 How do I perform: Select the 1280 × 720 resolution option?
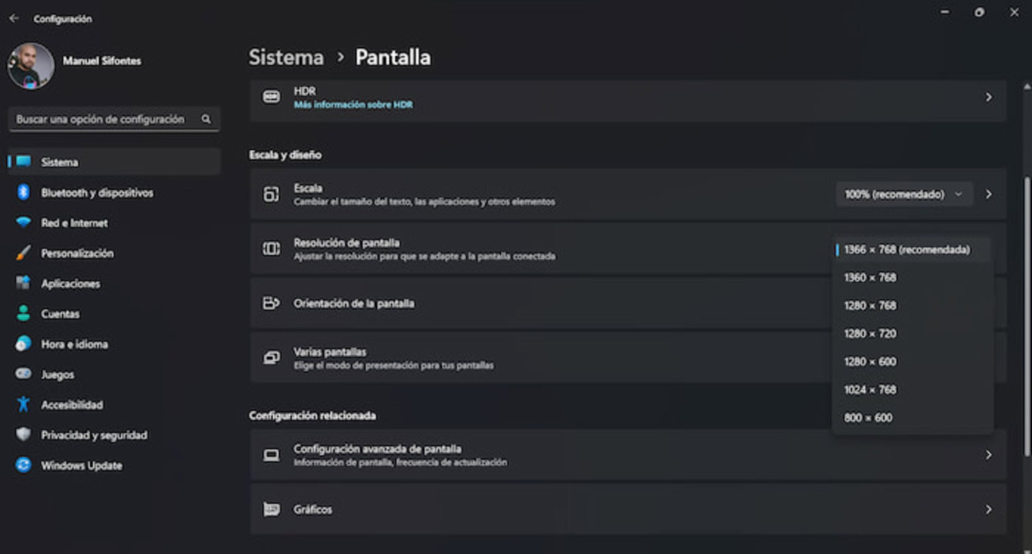coord(869,333)
